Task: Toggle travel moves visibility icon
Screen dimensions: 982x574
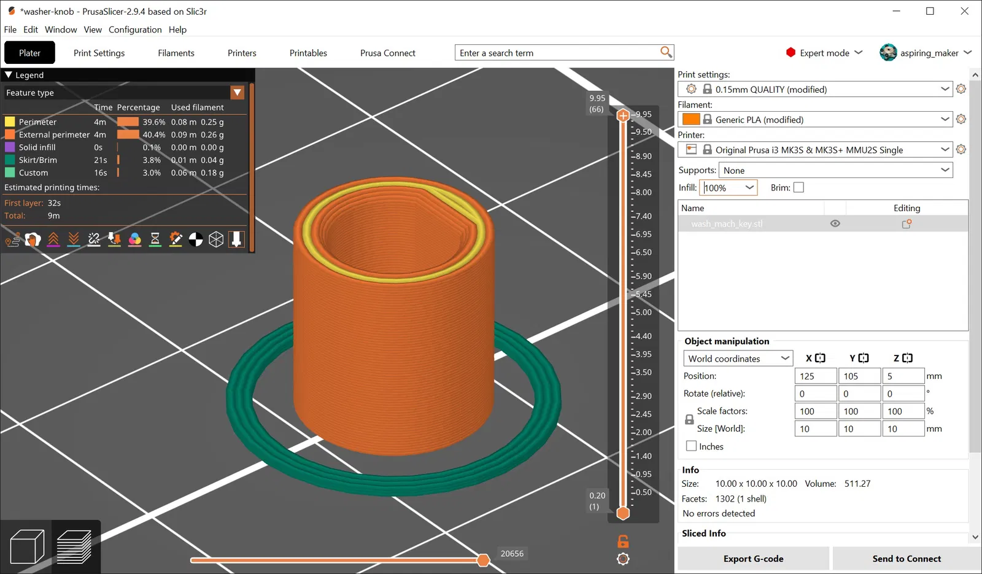Action: coord(12,239)
